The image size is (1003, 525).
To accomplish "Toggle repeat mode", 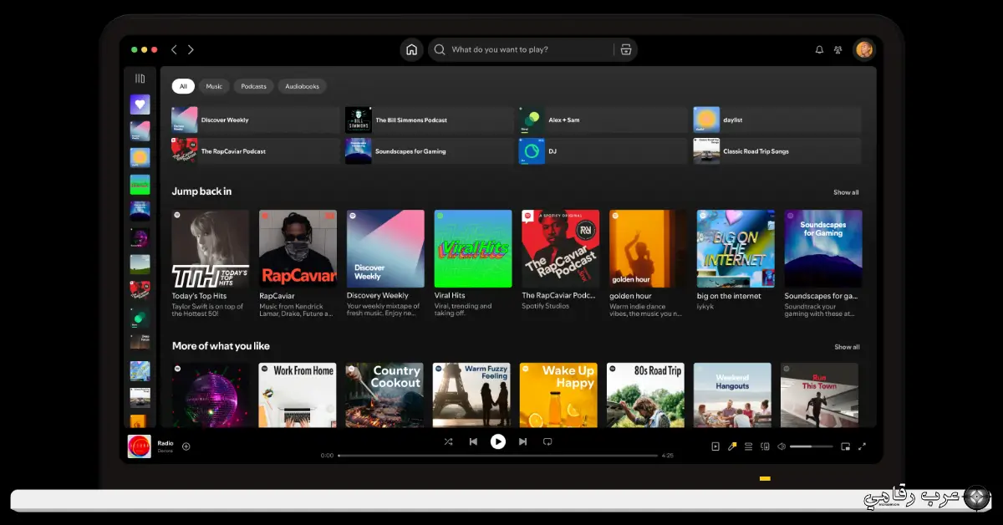I will point(547,441).
